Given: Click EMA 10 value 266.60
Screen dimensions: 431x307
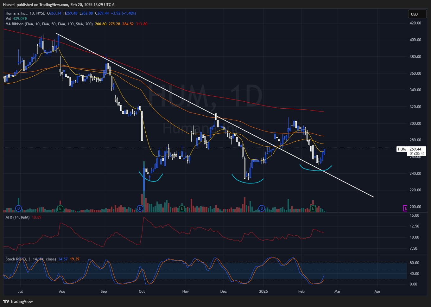Looking at the screenshot, I should pos(101,24).
